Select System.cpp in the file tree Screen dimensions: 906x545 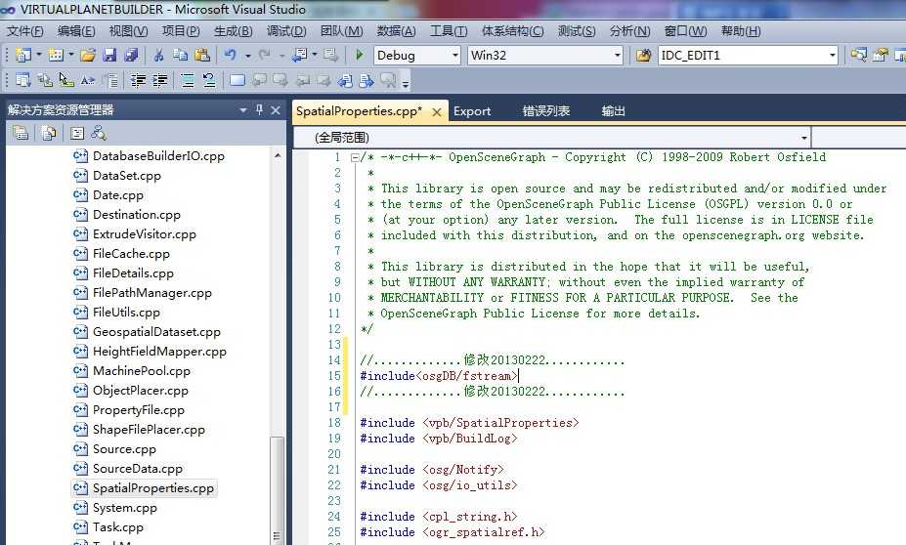coord(125,508)
